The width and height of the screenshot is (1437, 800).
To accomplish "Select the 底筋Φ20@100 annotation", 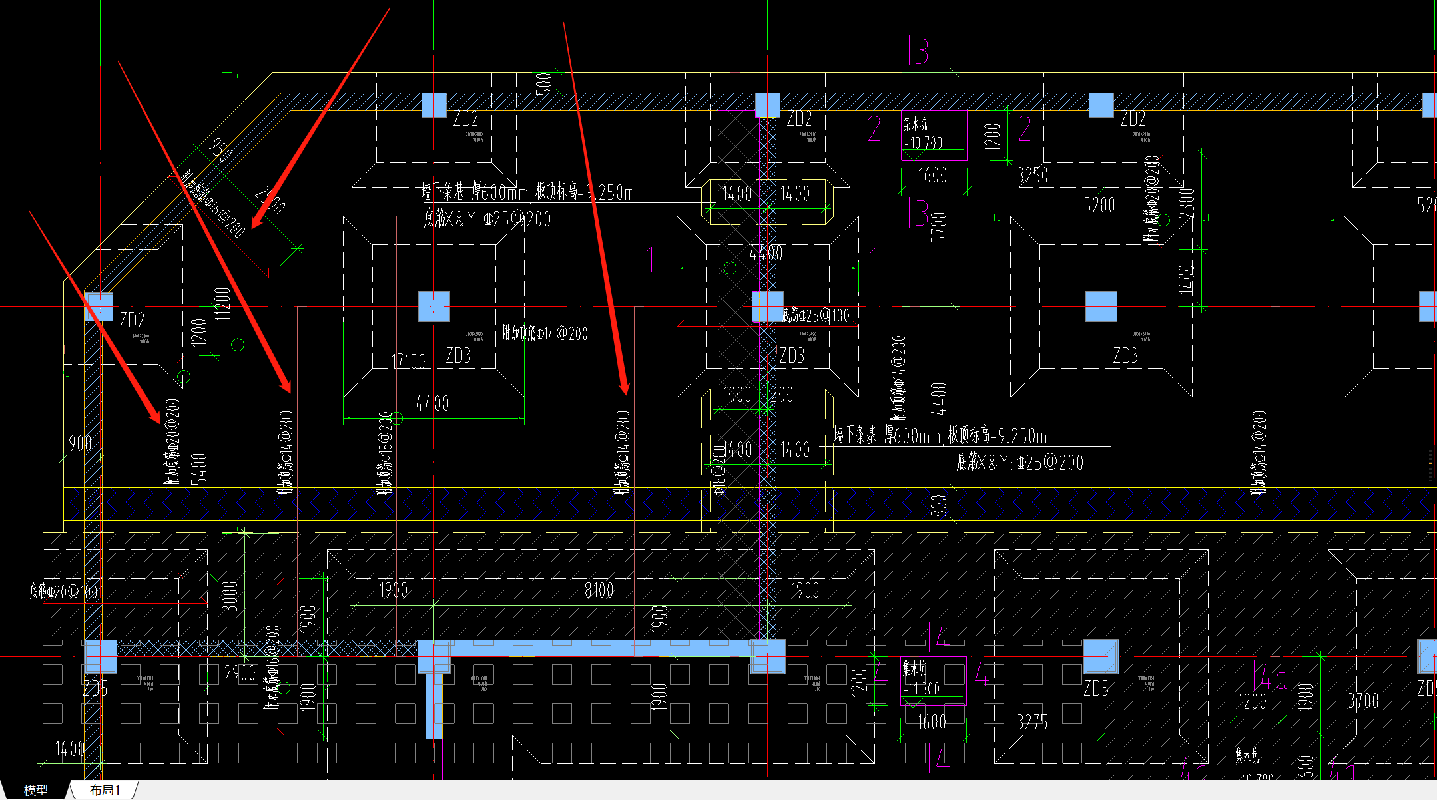I will click(x=63, y=591).
